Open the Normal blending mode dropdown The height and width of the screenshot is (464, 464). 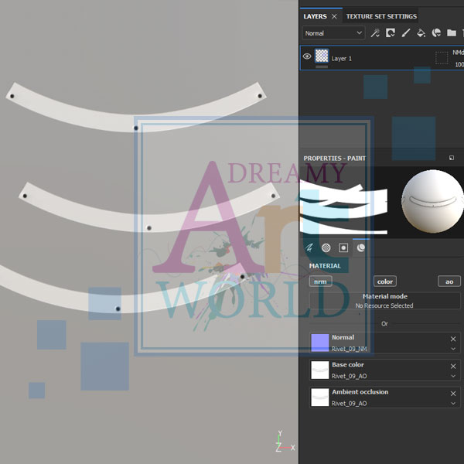(333, 33)
